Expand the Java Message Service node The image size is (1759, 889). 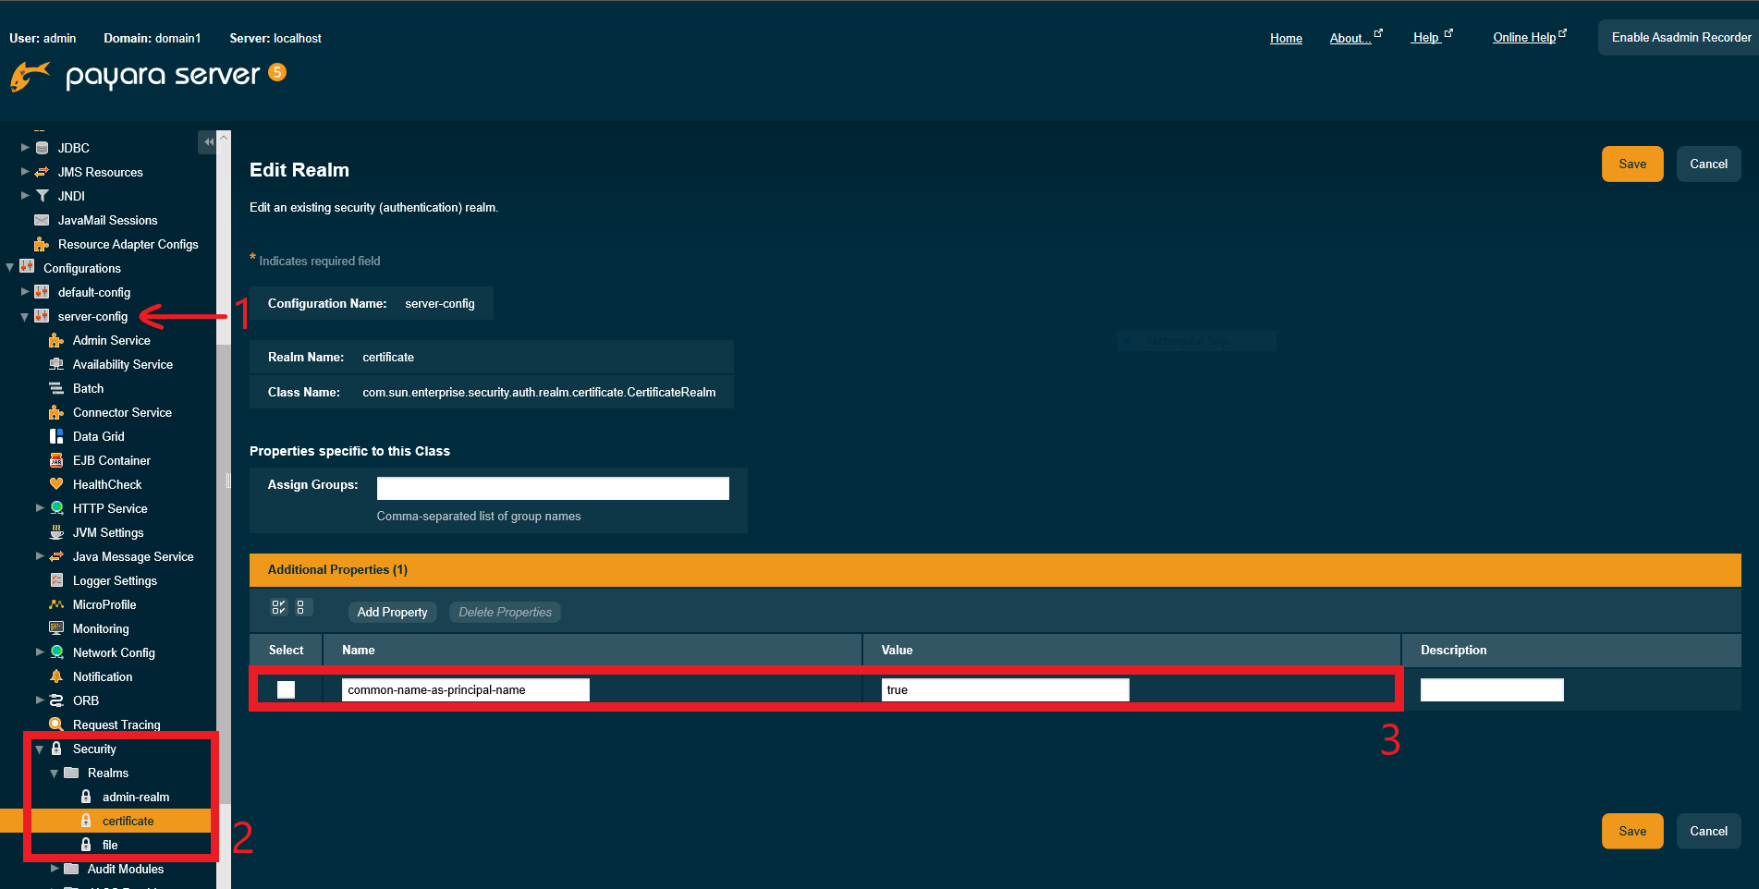[40, 556]
